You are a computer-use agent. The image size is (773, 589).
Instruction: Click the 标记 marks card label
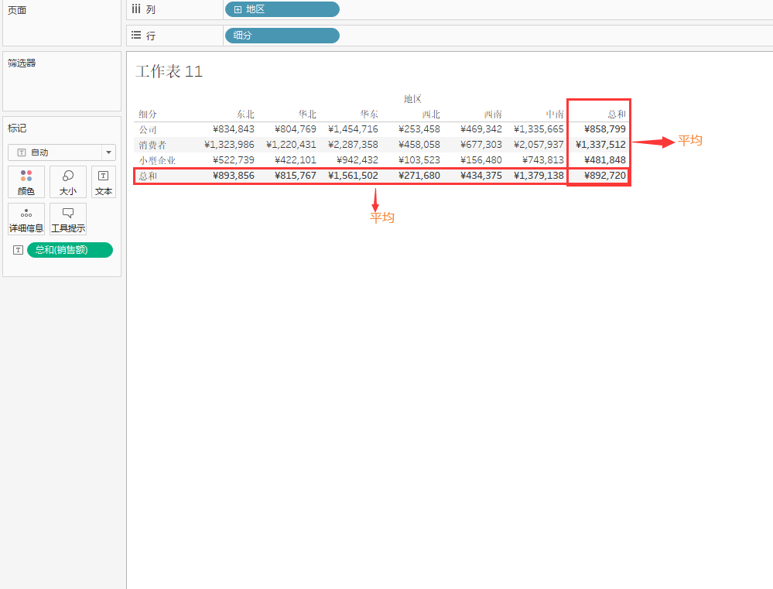17,128
